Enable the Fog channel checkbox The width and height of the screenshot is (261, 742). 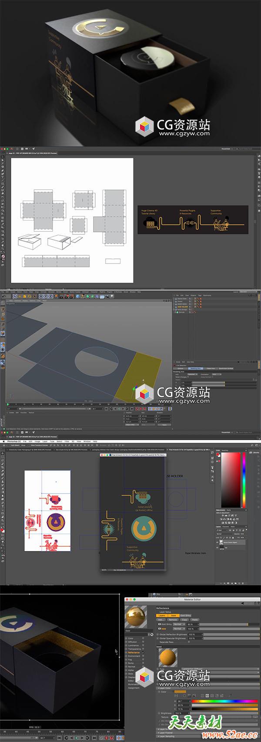point(143,660)
